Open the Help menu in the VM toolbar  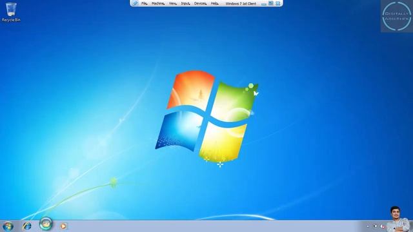215,3
